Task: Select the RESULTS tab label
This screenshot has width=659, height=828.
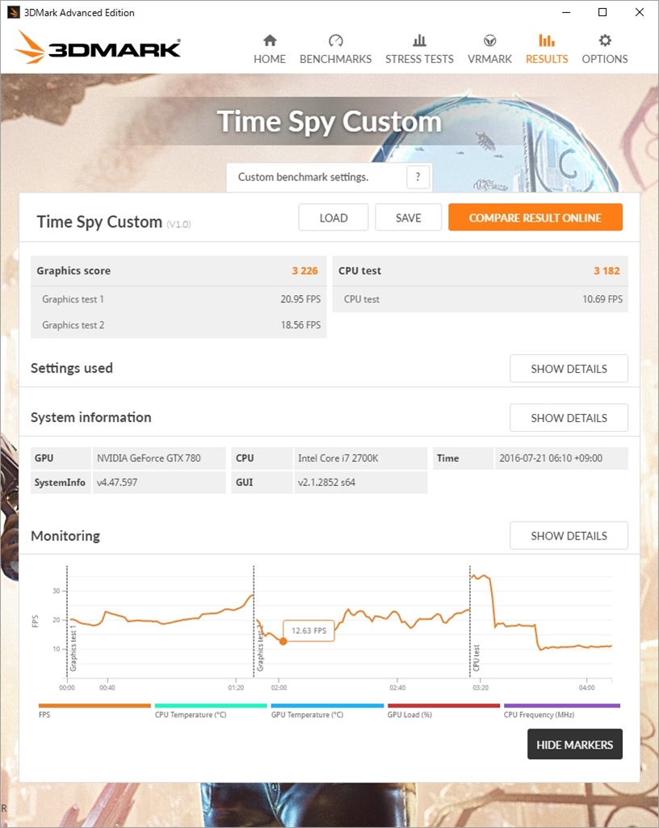Action: coord(547,59)
